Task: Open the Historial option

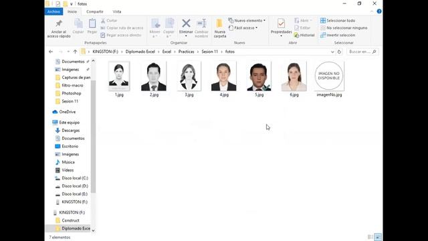Action: point(304,35)
